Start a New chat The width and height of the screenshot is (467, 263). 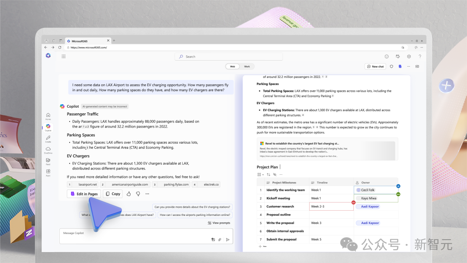click(x=375, y=67)
